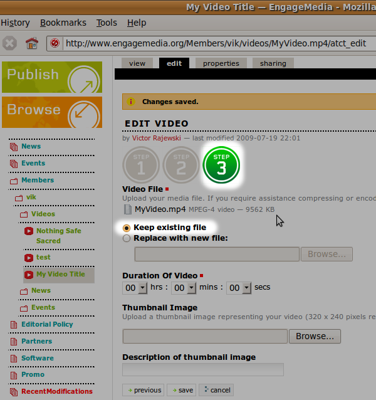This screenshot has width=376, height=400.
Task: Open the MyVideo.mp4 file link
Action: [x=160, y=209]
